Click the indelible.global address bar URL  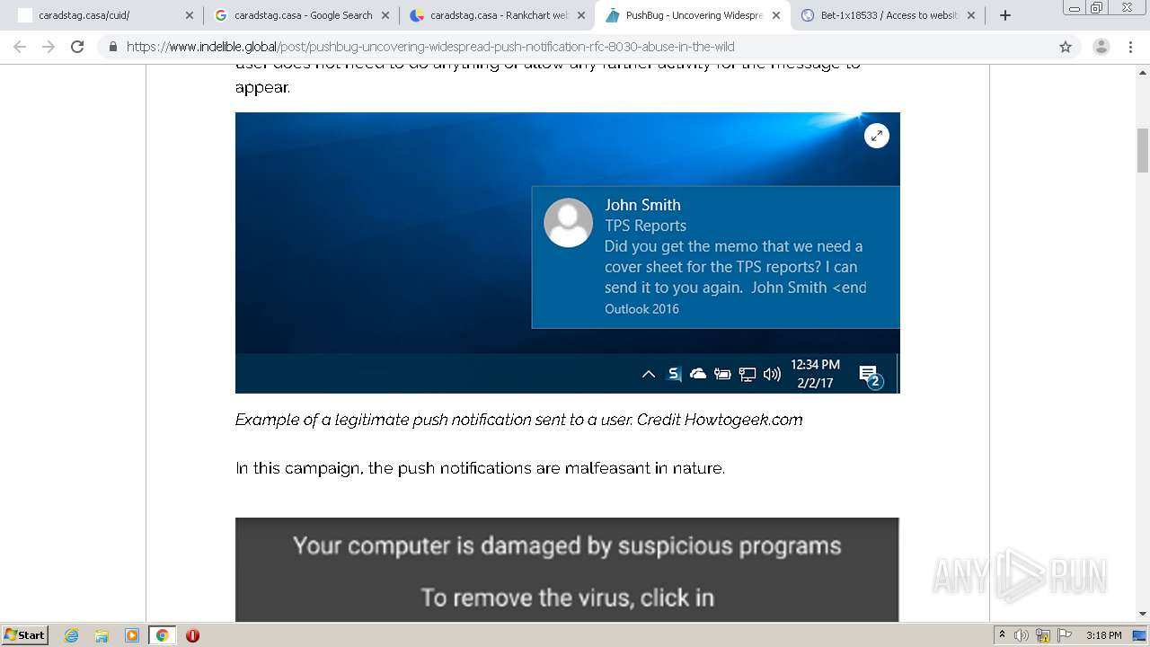click(x=430, y=47)
